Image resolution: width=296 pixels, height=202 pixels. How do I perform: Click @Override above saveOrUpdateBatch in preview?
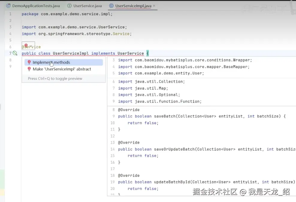click(129, 143)
